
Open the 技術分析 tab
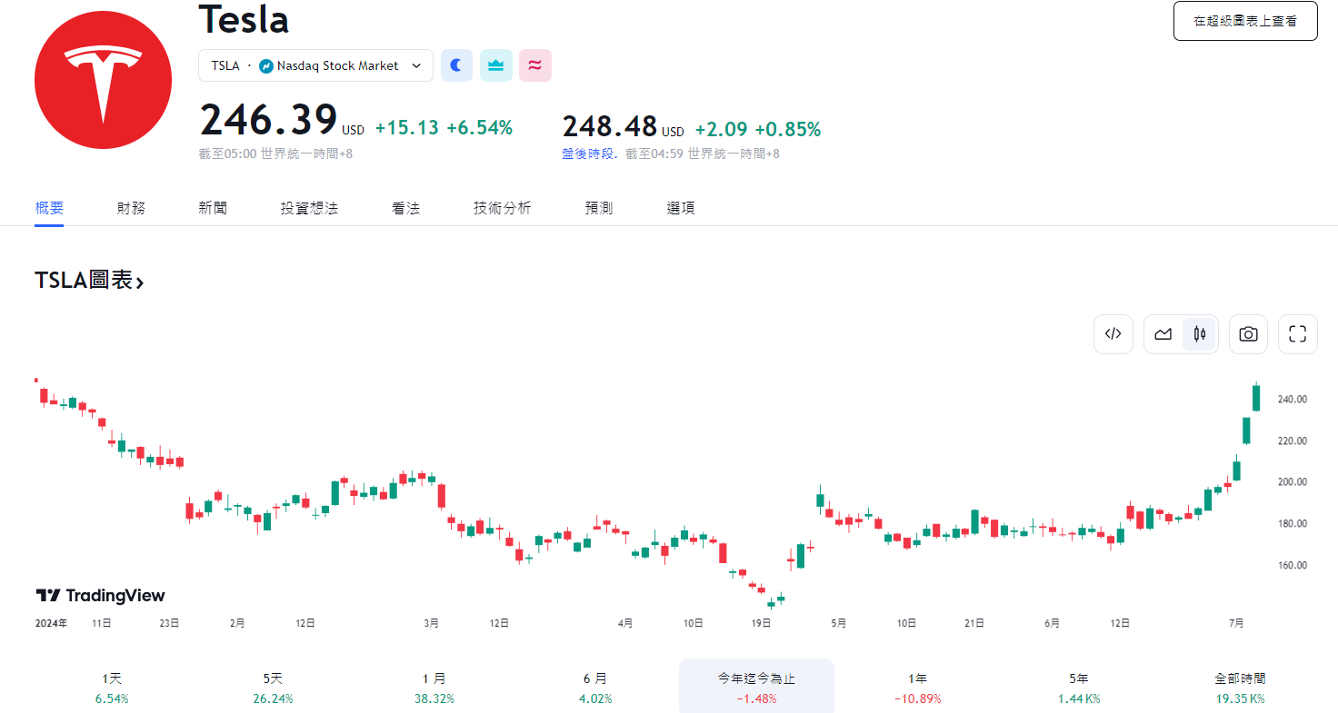(x=502, y=207)
